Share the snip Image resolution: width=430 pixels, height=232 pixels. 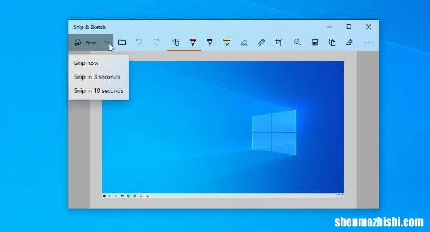[x=349, y=43]
